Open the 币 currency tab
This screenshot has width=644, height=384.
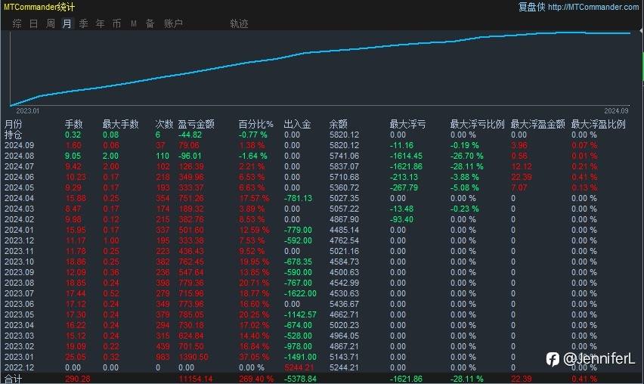coord(116,24)
